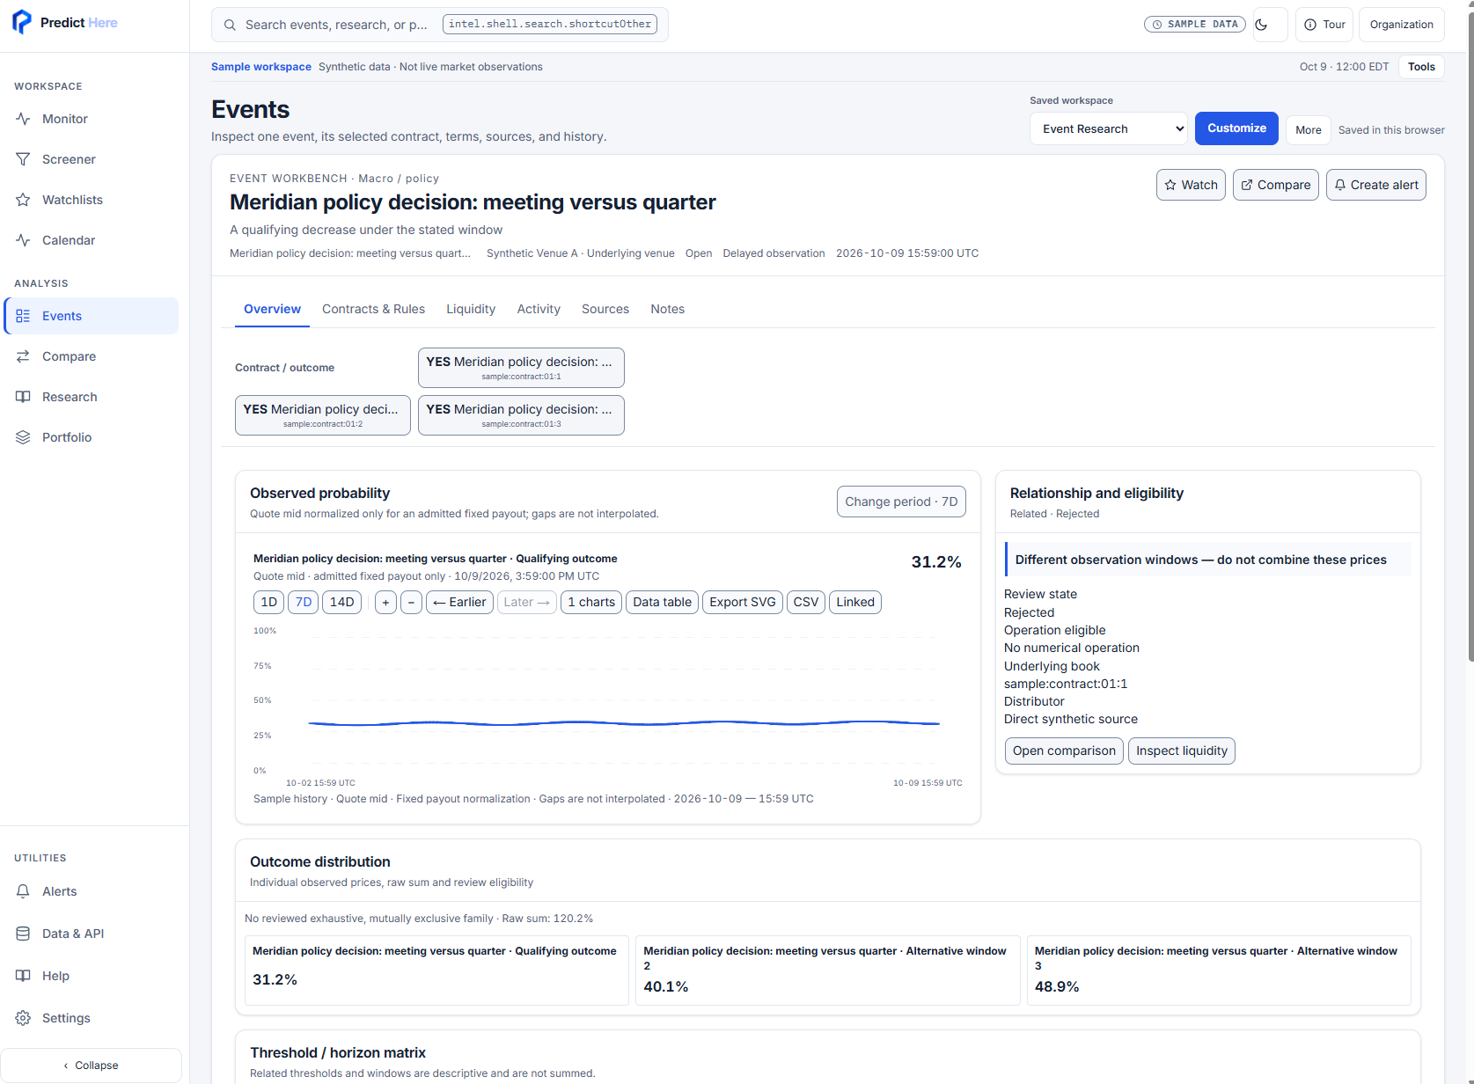Switch to the Liquidity tab
1474x1084 pixels.
[x=471, y=309]
